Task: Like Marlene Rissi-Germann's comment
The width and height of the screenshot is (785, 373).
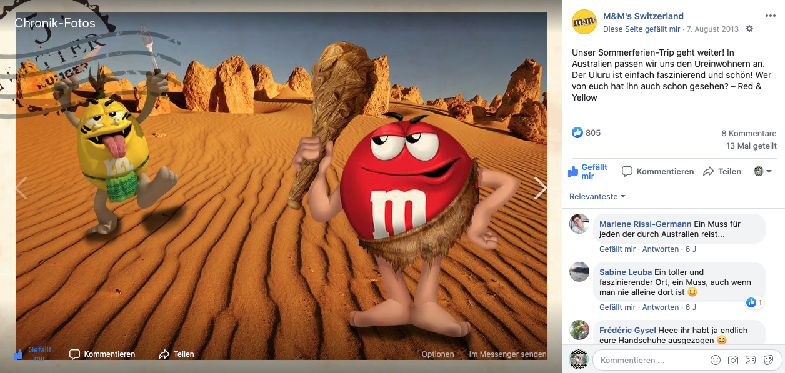Action: point(617,249)
